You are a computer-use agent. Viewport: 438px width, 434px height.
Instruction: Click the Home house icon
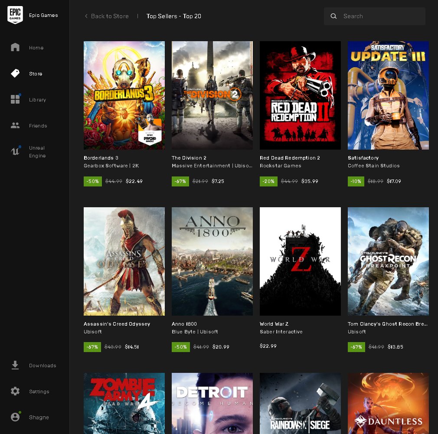[15, 47]
